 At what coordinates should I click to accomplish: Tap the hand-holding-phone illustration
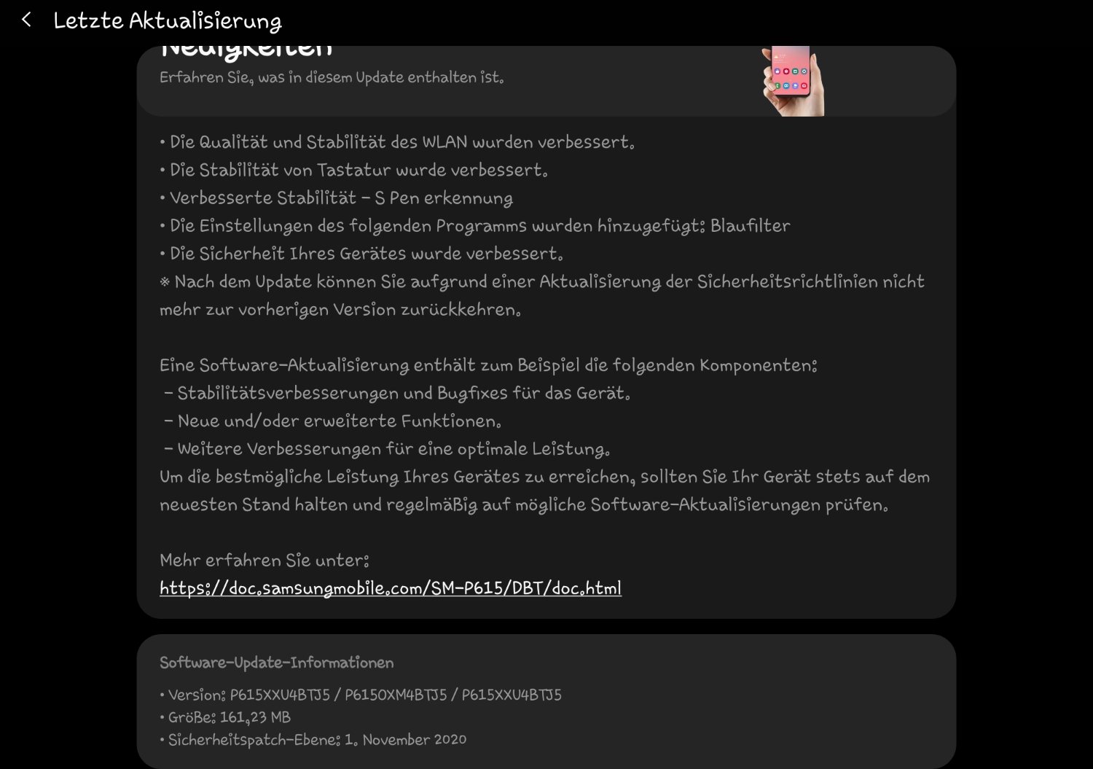[793, 81]
